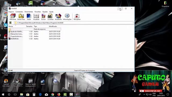The height and width of the screenshot is (97, 172).
Task: Select 'WinRAR.lnk' file row
Action: click(35, 39)
